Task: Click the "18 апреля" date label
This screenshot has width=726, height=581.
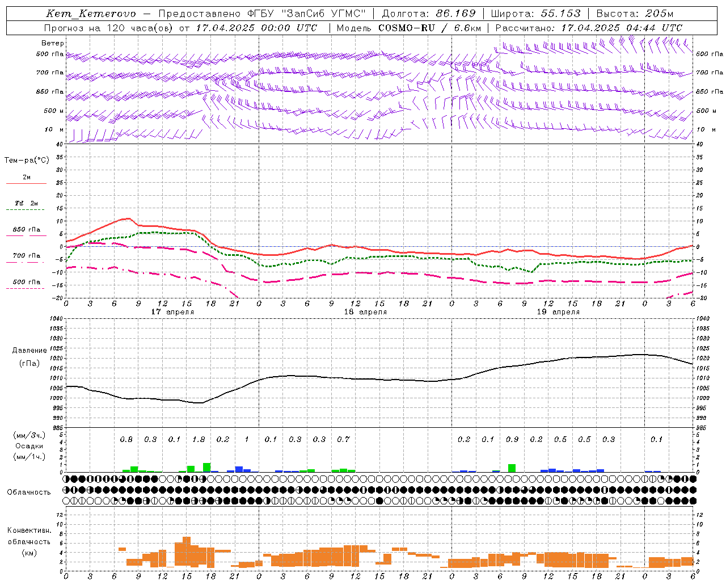Action: [x=365, y=312]
